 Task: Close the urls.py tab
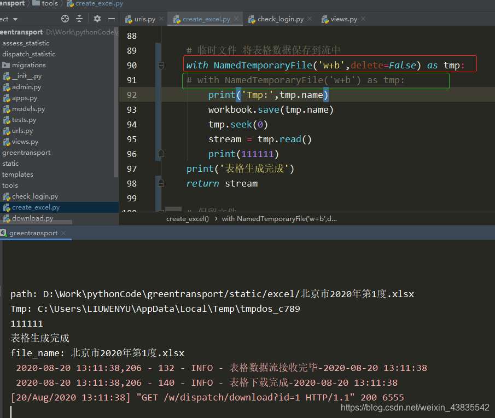pyautogui.click(x=161, y=19)
